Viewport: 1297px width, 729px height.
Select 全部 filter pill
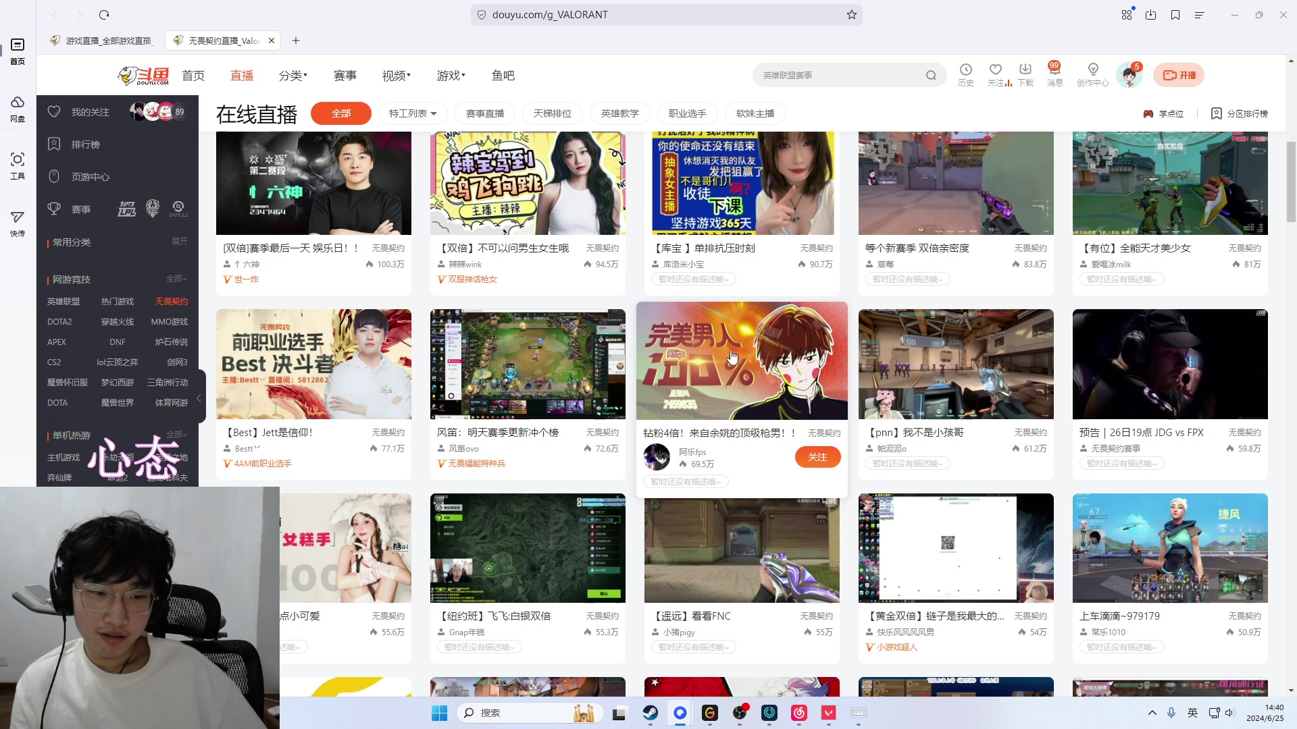point(341,113)
